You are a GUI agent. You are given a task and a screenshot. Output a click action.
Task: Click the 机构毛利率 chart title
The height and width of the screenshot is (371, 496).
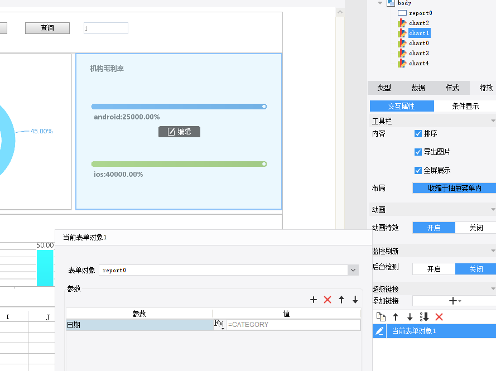click(x=107, y=69)
